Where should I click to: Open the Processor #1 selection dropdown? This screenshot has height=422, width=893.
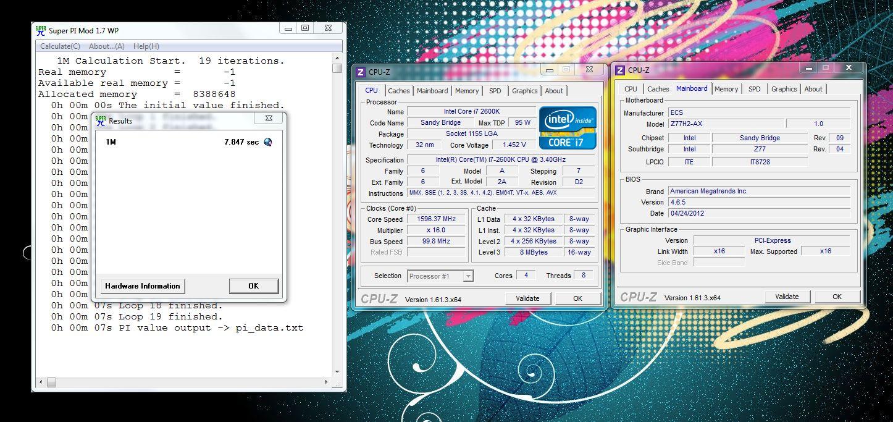tap(440, 276)
